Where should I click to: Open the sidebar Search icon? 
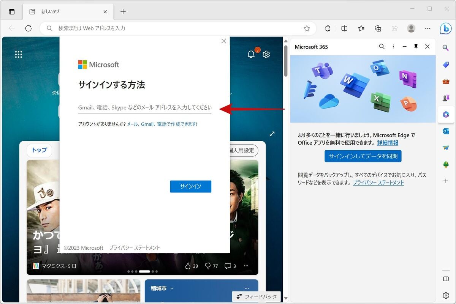tap(446, 47)
